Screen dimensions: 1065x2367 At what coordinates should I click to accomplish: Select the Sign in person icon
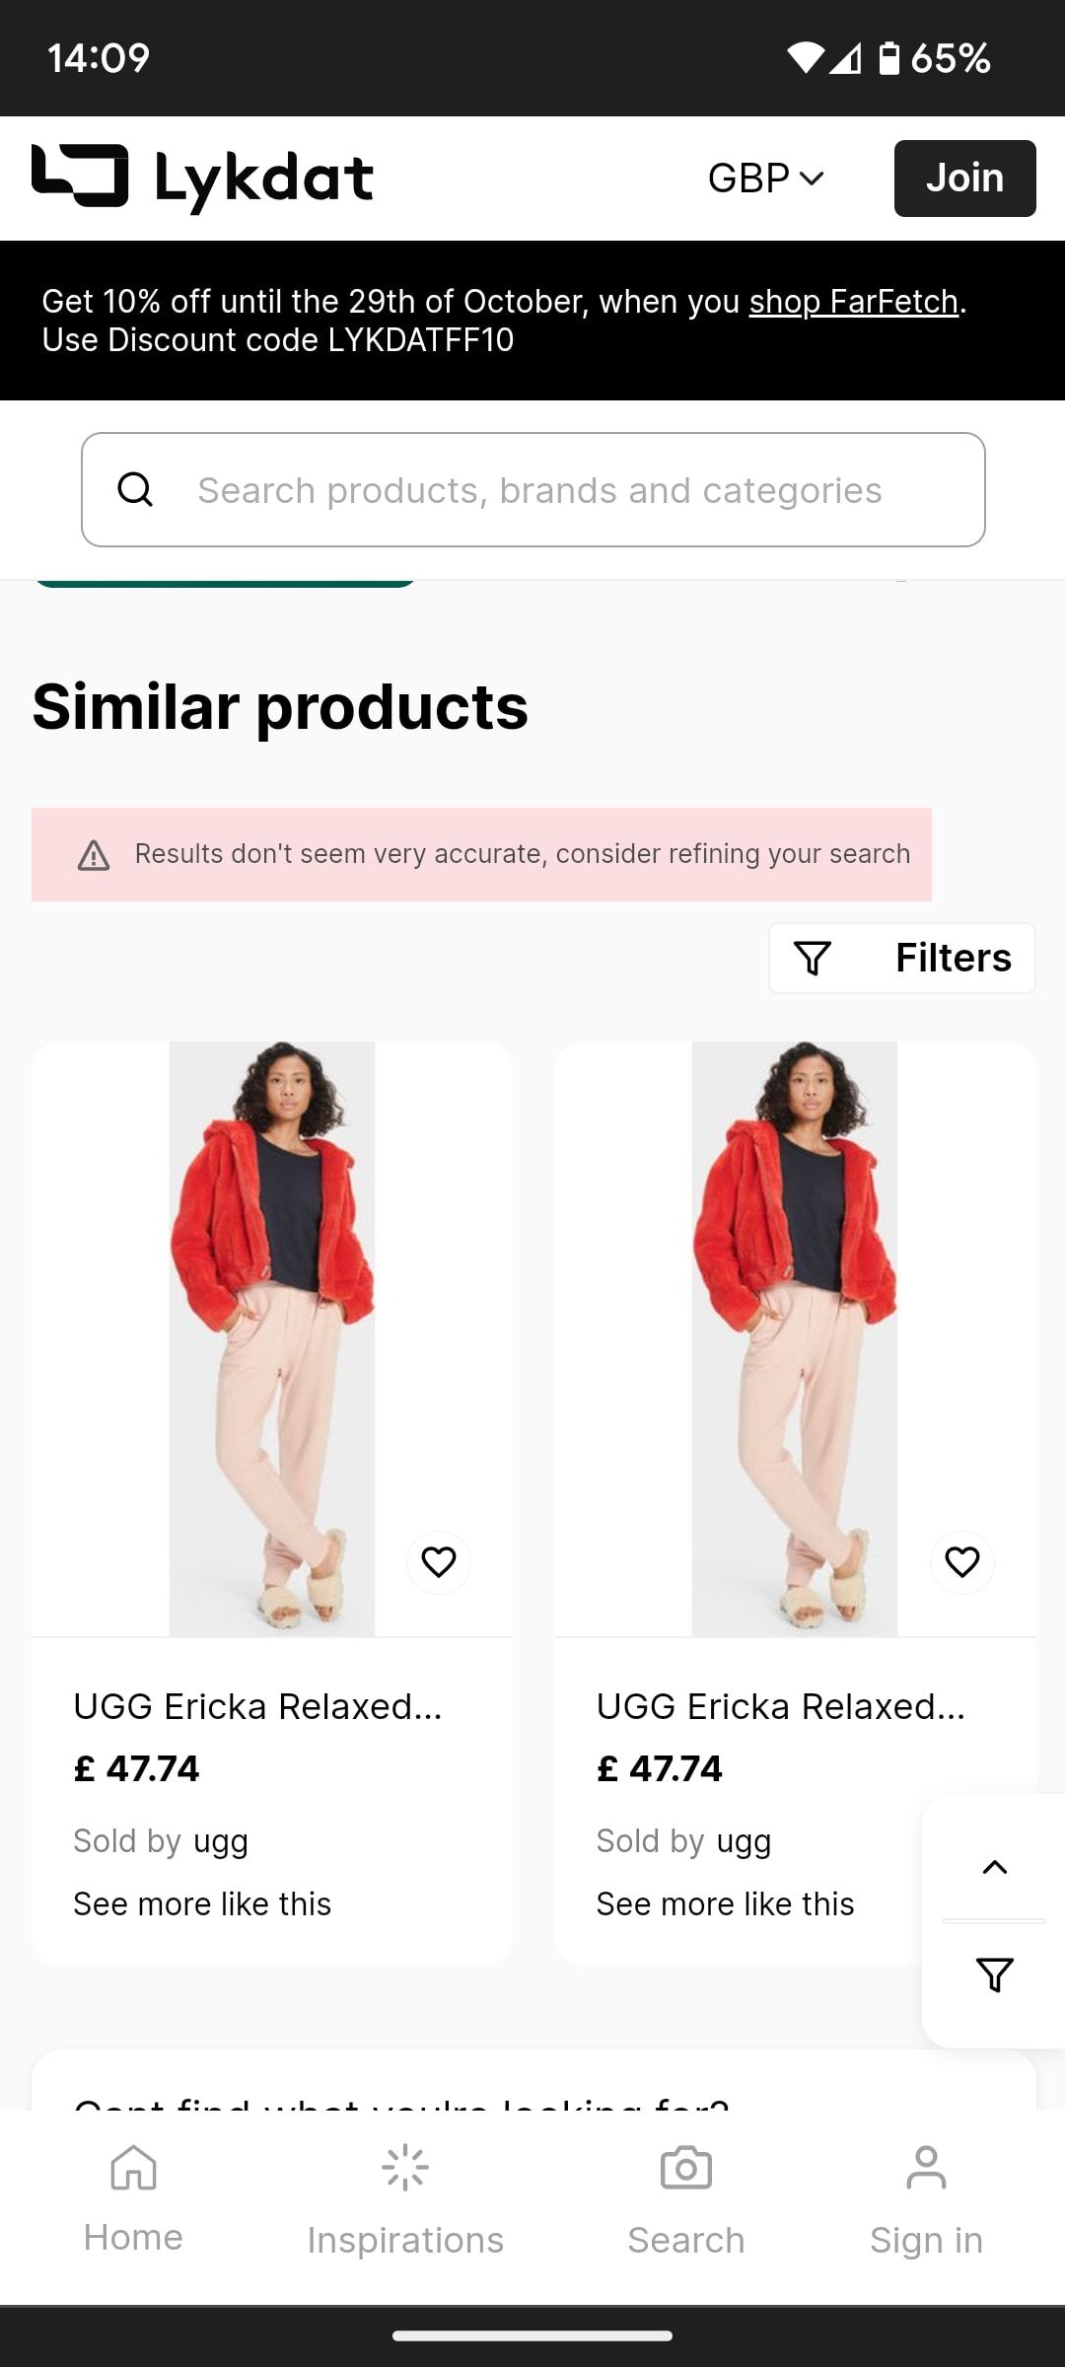click(x=925, y=2166)
